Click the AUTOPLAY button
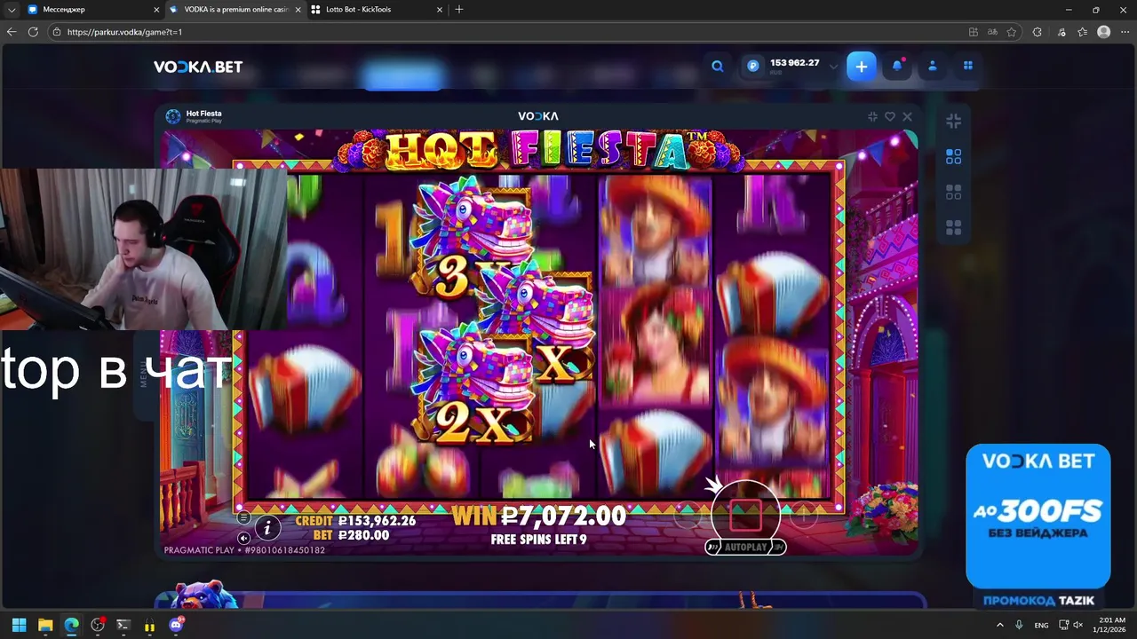Viewport: 1137px width, 639px height. [x=745, y=548]
